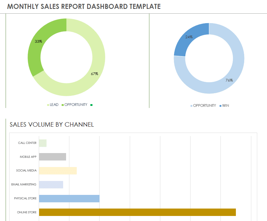Select OPPORTUNITY legend entry under blue donut

click(x=203, y=106)
